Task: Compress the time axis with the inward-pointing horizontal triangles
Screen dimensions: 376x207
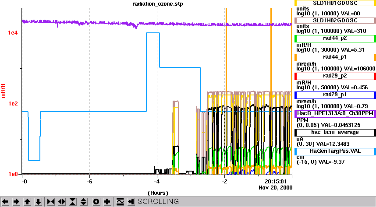Action: [x=50, y=202]
